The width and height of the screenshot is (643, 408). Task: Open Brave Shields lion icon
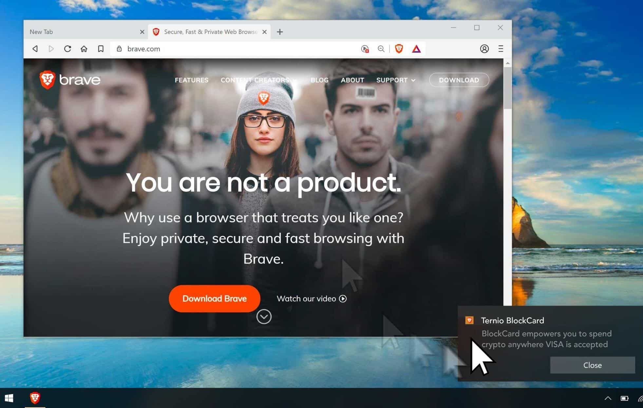pyautogui.click(x=399, y=49)
